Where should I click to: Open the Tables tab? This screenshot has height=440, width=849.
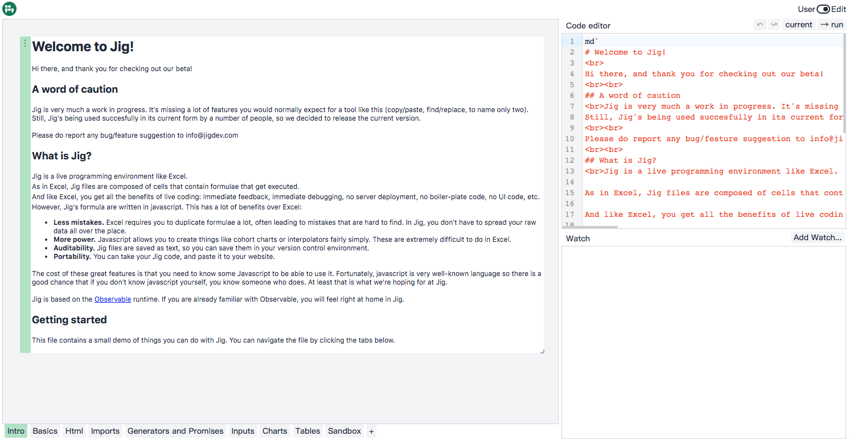coord(307,431)
